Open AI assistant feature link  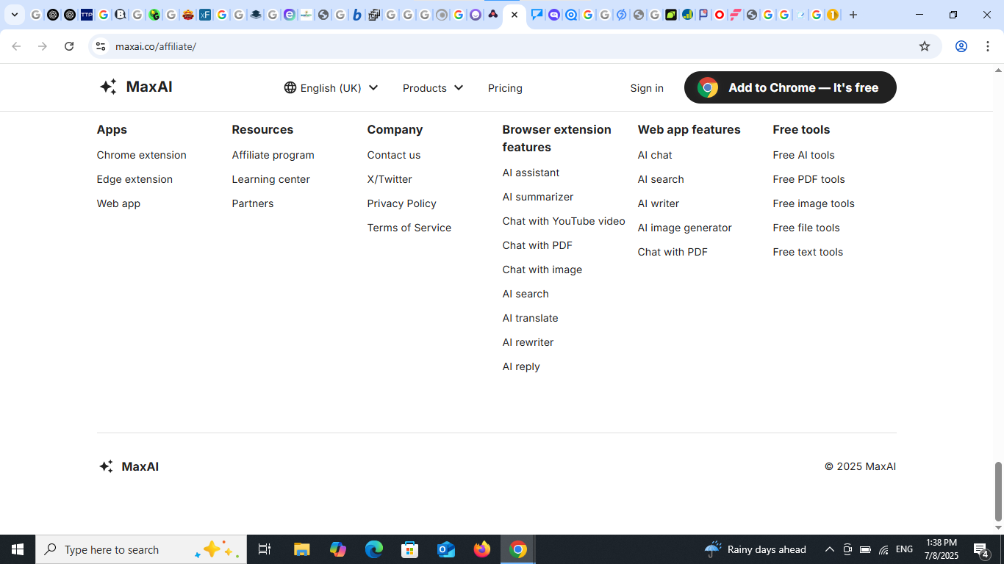531,173
